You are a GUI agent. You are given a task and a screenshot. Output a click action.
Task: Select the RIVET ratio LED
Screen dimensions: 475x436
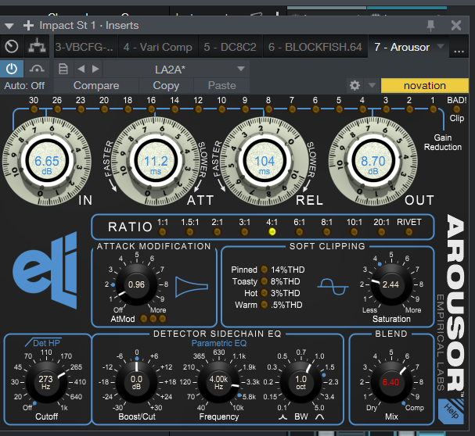[408, 232]
